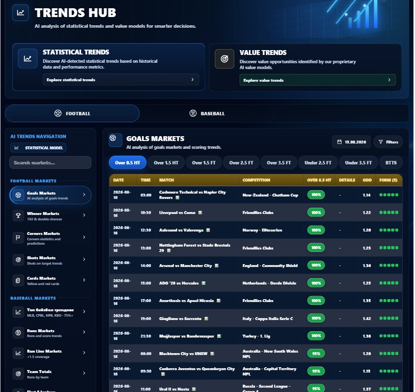The image size is (415, 392).
Task: Sort by the TIME column header
Action: [146, 180]
